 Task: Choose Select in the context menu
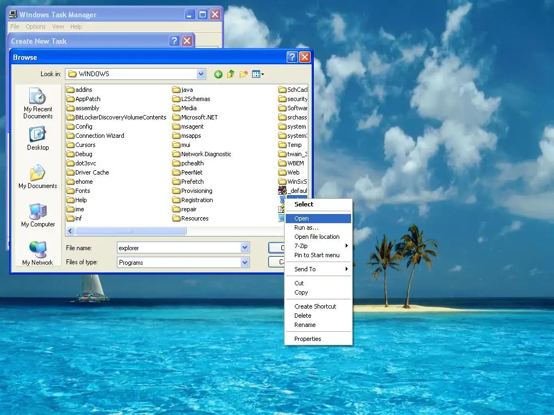318,204
